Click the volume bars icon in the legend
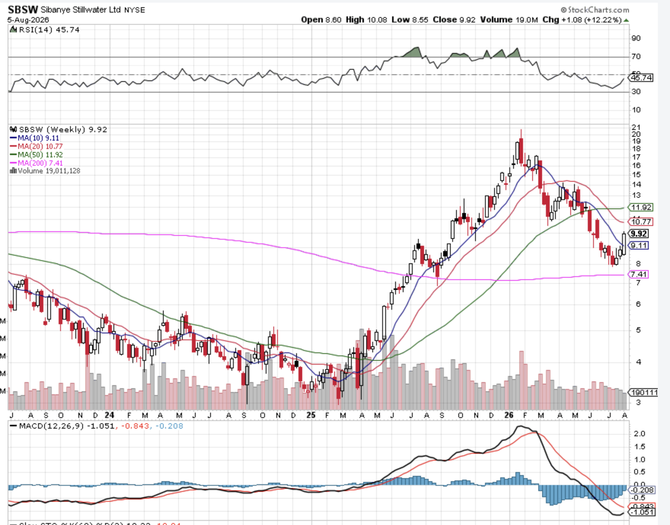Image resolution: width=670 pixels, height=525 pixels. tap(13, 171)
